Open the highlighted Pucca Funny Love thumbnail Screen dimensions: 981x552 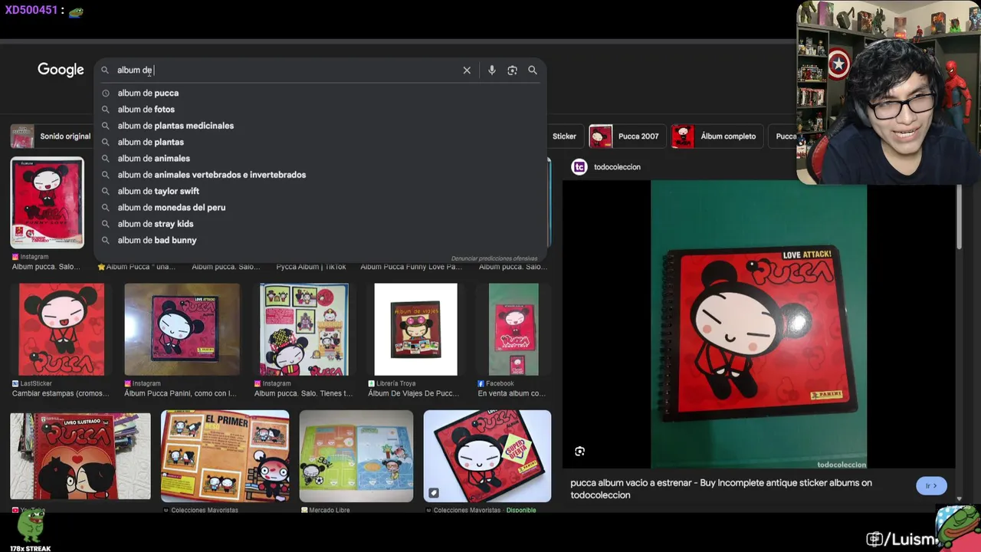click(x=47, y=203)
